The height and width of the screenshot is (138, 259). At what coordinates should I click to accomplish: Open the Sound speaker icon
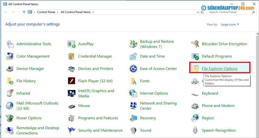coord(133,130)
